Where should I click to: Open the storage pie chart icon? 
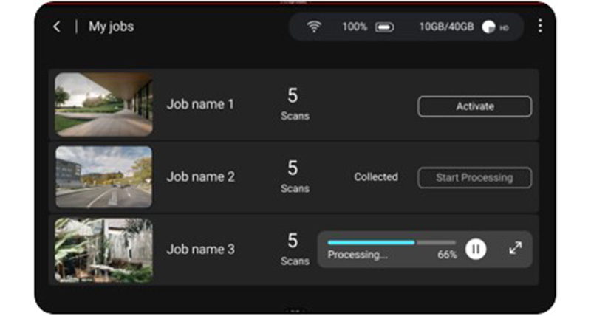coord(488,27)
